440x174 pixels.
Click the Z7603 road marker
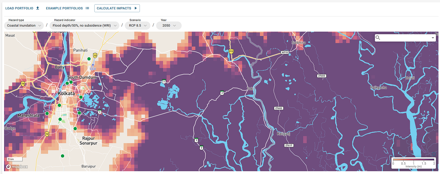tap(322, 76)
